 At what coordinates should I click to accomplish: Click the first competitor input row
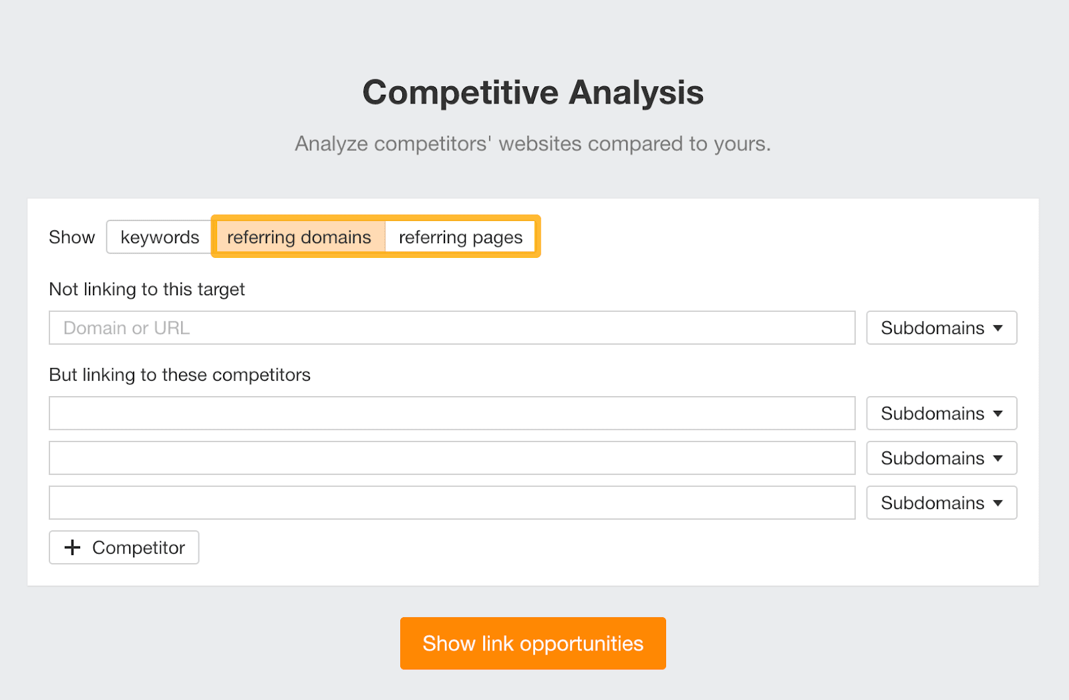pos(451,413)
